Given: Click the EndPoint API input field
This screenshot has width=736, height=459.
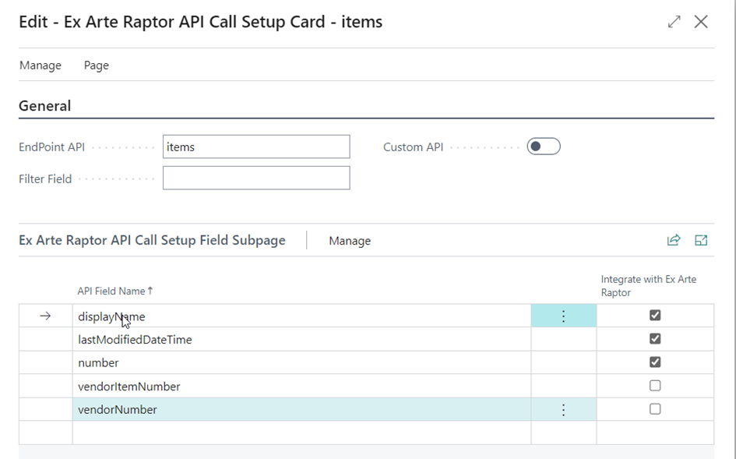Looking at the screenshot, I should point(256,147).
